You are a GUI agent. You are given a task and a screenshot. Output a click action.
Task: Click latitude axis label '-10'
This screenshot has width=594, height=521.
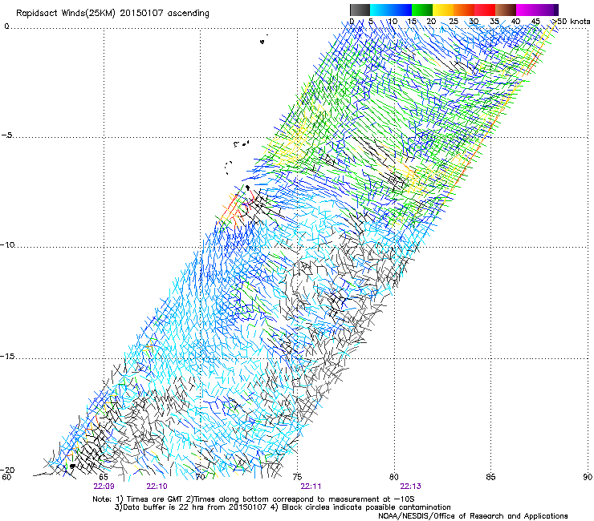(8, 244)
